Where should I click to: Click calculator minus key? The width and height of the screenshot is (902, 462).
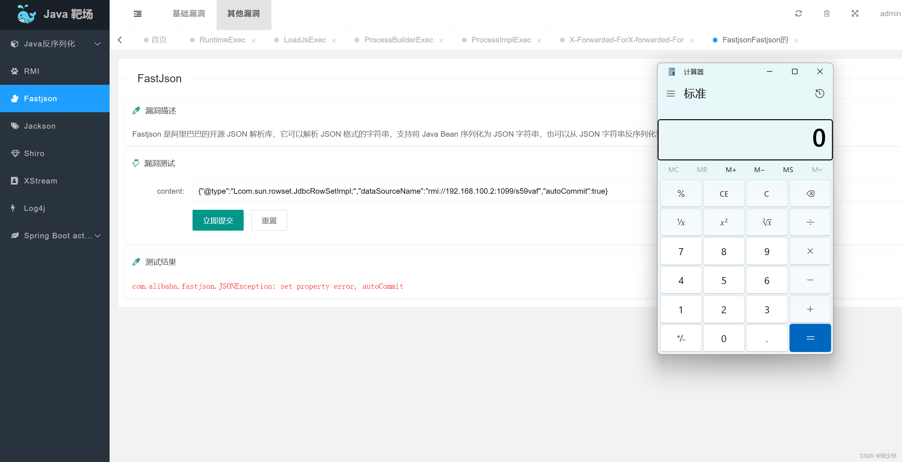[x=810, y=280]
